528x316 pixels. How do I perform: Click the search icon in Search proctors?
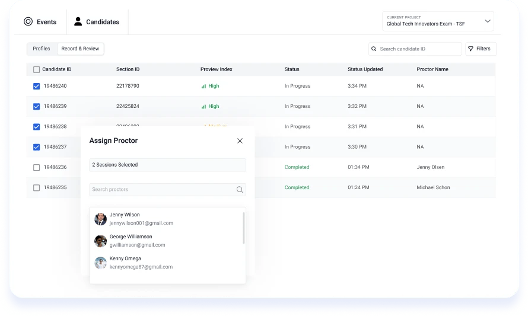click(x=240, y=190)
